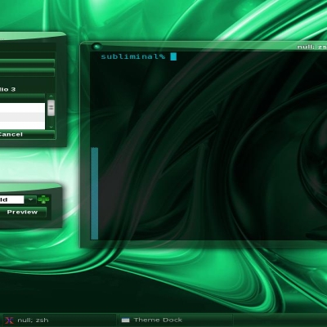This screenshot has width=327, height=327.
Task: Click the Preview button
Action: (23, 212)
